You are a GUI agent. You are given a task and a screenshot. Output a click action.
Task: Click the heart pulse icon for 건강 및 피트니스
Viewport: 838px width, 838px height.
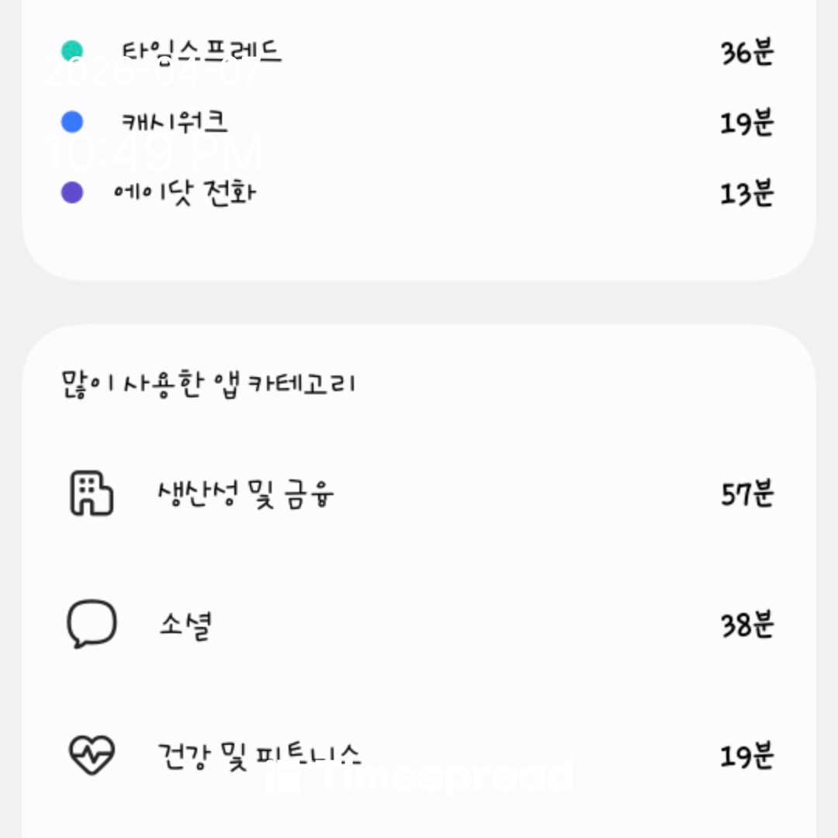[x=91, y=754]
